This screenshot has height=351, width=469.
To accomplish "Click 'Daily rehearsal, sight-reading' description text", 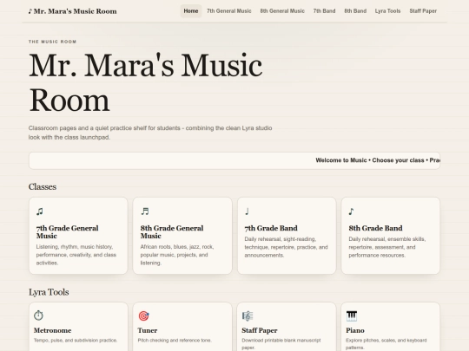I will [286, 247].
